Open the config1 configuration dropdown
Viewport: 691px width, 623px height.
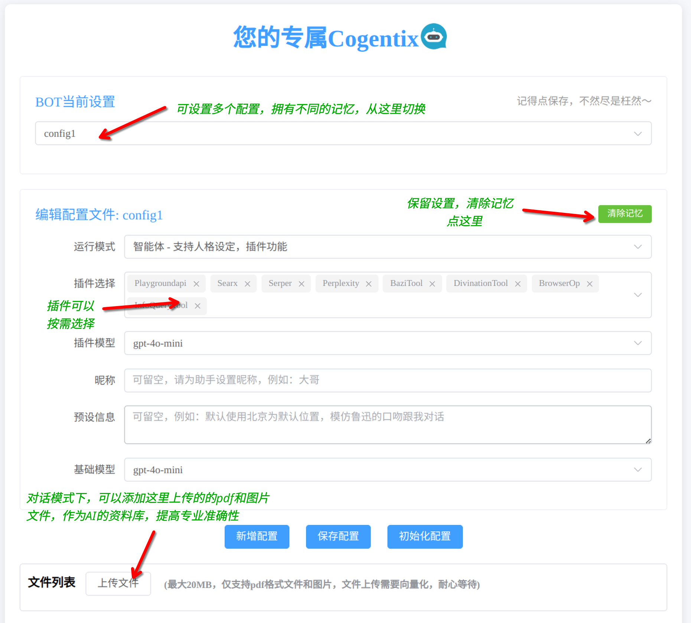tap(343, 133)
